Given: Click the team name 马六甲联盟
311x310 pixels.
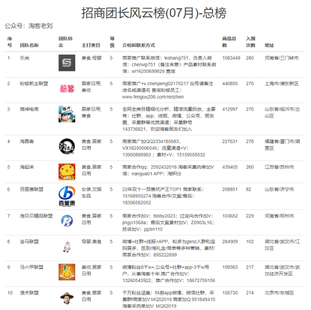Looking at the screenshot, I should pyautogui.click(x=32, y=267).
